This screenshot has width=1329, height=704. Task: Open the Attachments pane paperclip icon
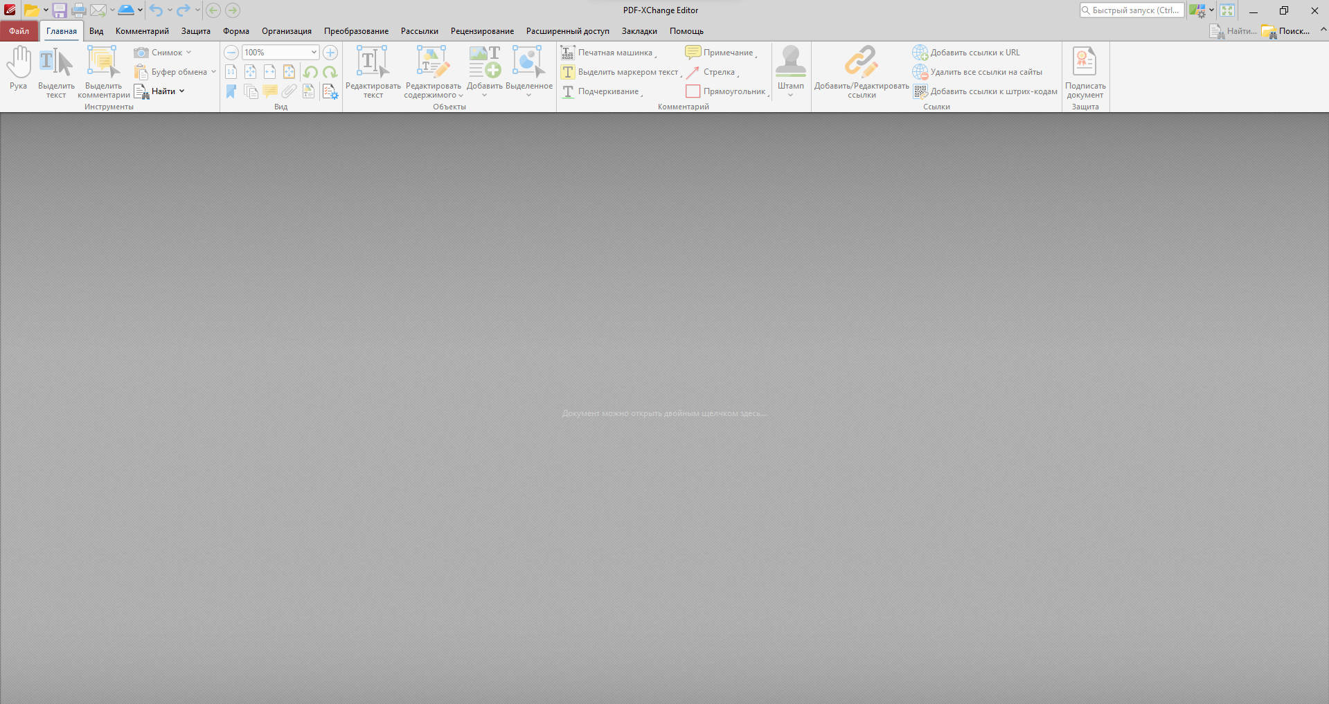pos(289,91)
